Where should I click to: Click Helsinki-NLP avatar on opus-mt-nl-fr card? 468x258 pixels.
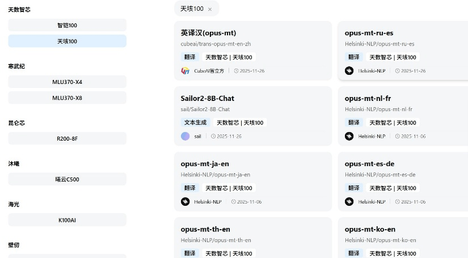point(349,136)
